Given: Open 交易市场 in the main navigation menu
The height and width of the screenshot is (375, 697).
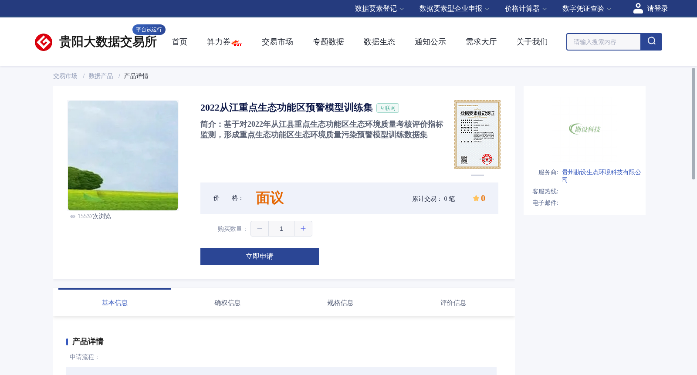Looking at the screenshot, I should click(x=277, y=42).
